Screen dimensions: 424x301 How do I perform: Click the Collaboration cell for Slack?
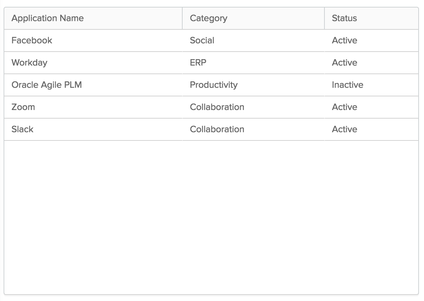[x=217, y=129]
